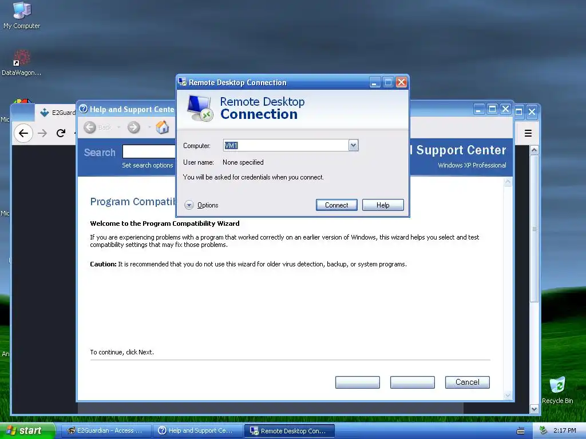The width and height of the screenshot is (586, 439).
Task: Select the E2Guardian browser tab
Action: pos(56,113)
